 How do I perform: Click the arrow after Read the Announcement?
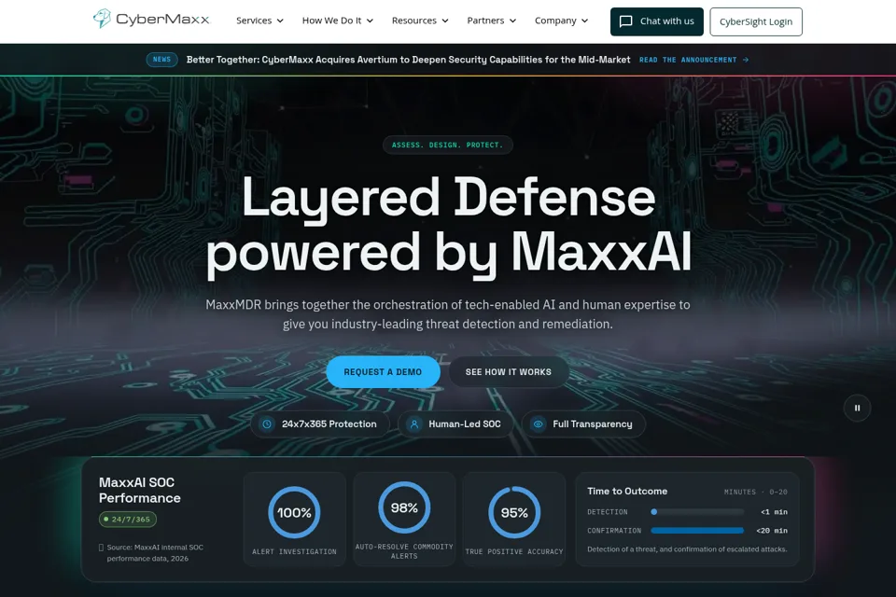click(745, 60)
